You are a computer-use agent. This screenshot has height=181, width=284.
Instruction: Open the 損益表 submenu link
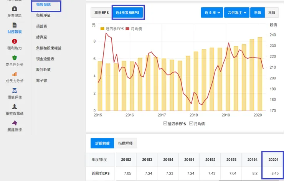(42, 26)
